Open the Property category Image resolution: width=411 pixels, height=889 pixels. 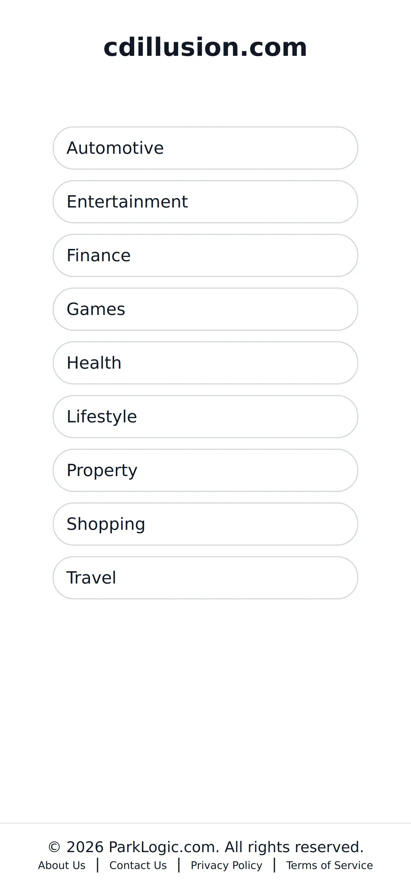click(x=205, y=470)
